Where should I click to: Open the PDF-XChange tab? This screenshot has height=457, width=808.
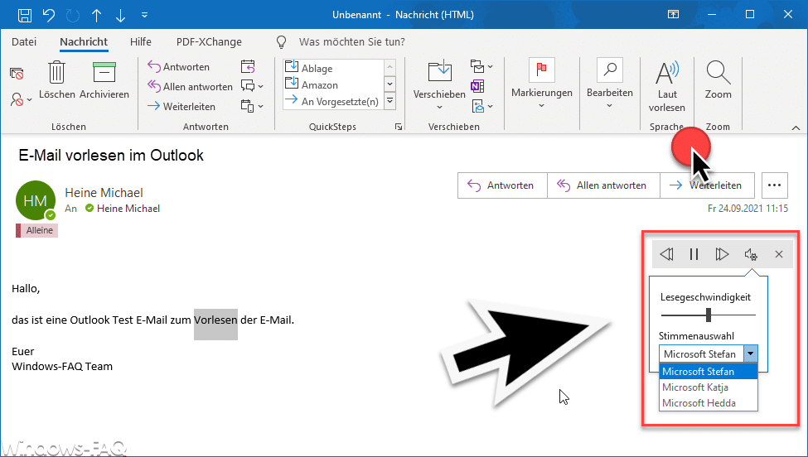coord(209,41)
